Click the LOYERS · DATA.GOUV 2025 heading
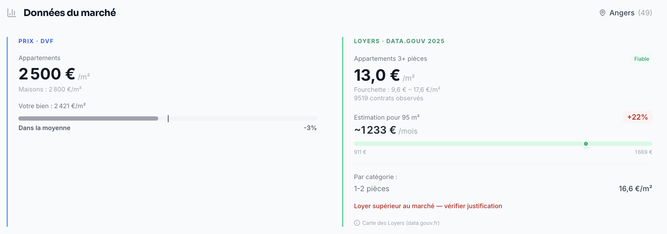 click(x=399, y=41)
